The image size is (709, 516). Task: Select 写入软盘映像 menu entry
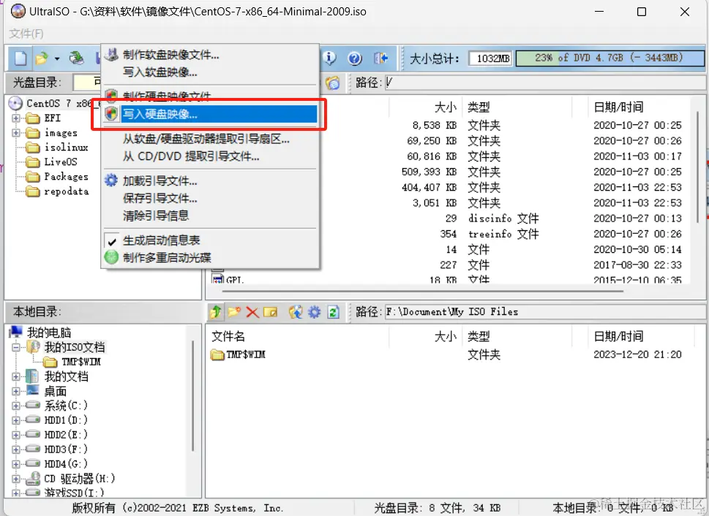(210, 72)
